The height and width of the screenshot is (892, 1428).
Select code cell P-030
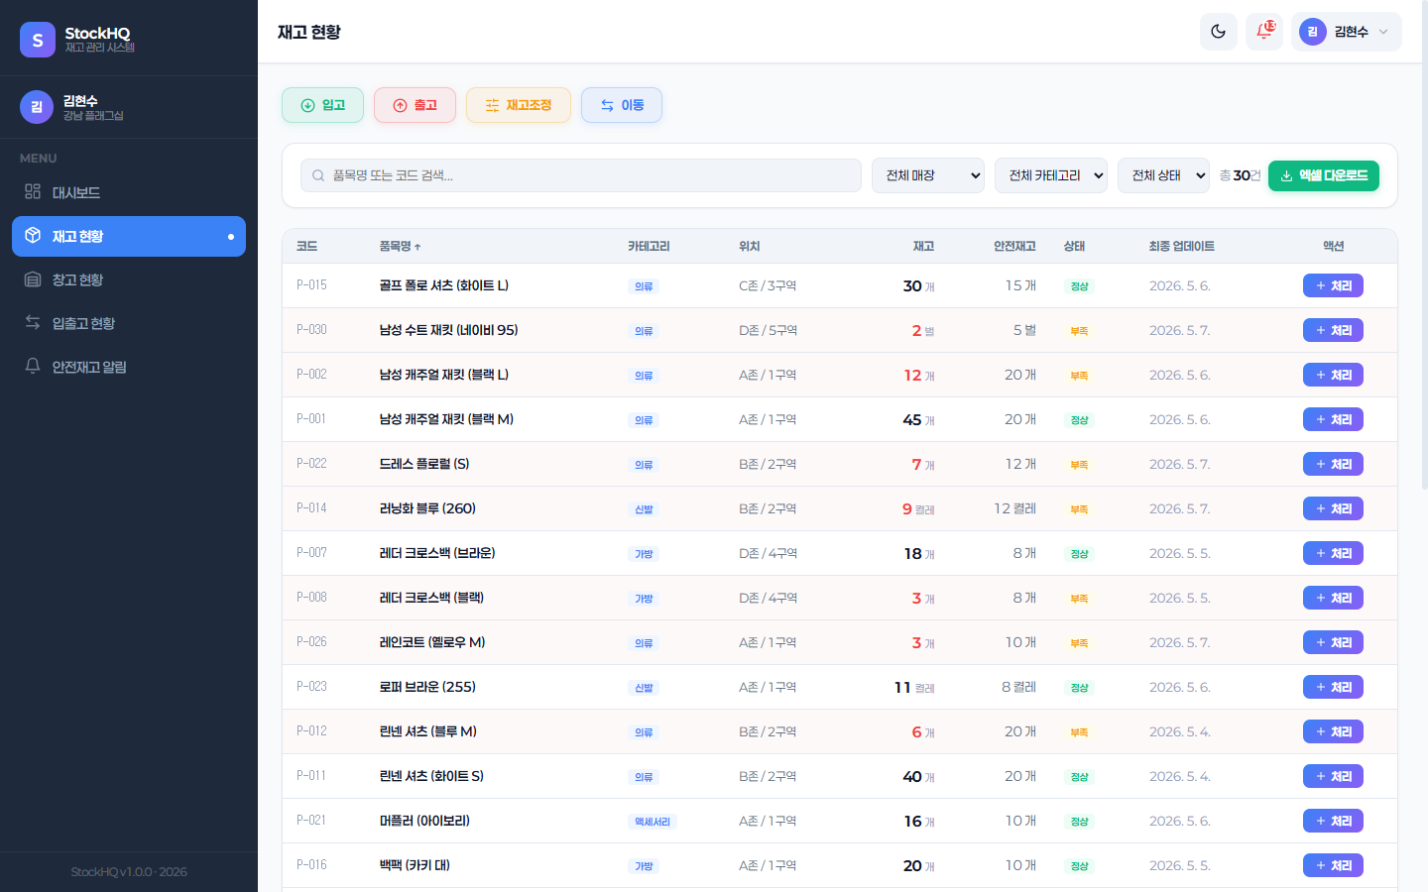tap(311, 330)
